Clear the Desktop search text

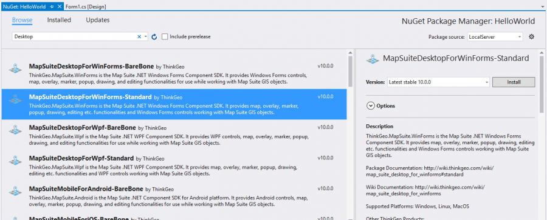pyautogui.click(x=139, y=36)
